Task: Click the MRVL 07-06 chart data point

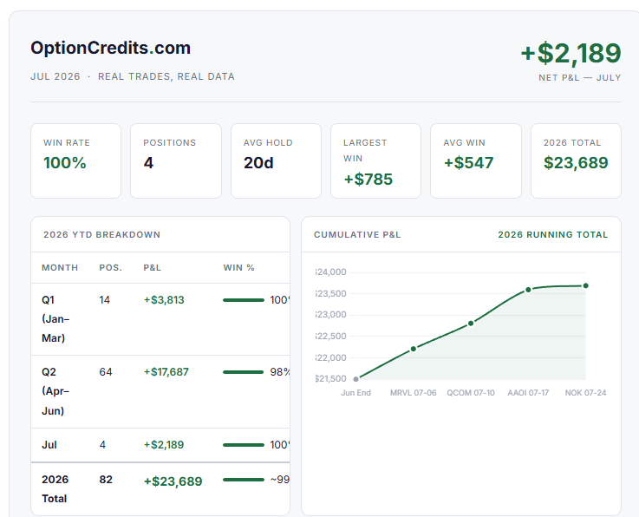Action: (414, 349)
